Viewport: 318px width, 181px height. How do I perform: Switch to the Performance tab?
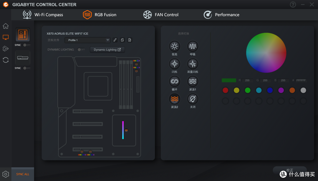[x=221, y=15]
